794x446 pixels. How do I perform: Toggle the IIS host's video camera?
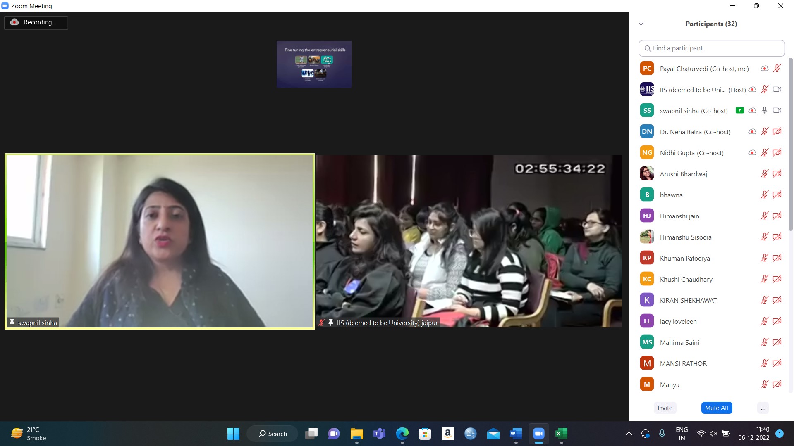[x=777, y=89]
